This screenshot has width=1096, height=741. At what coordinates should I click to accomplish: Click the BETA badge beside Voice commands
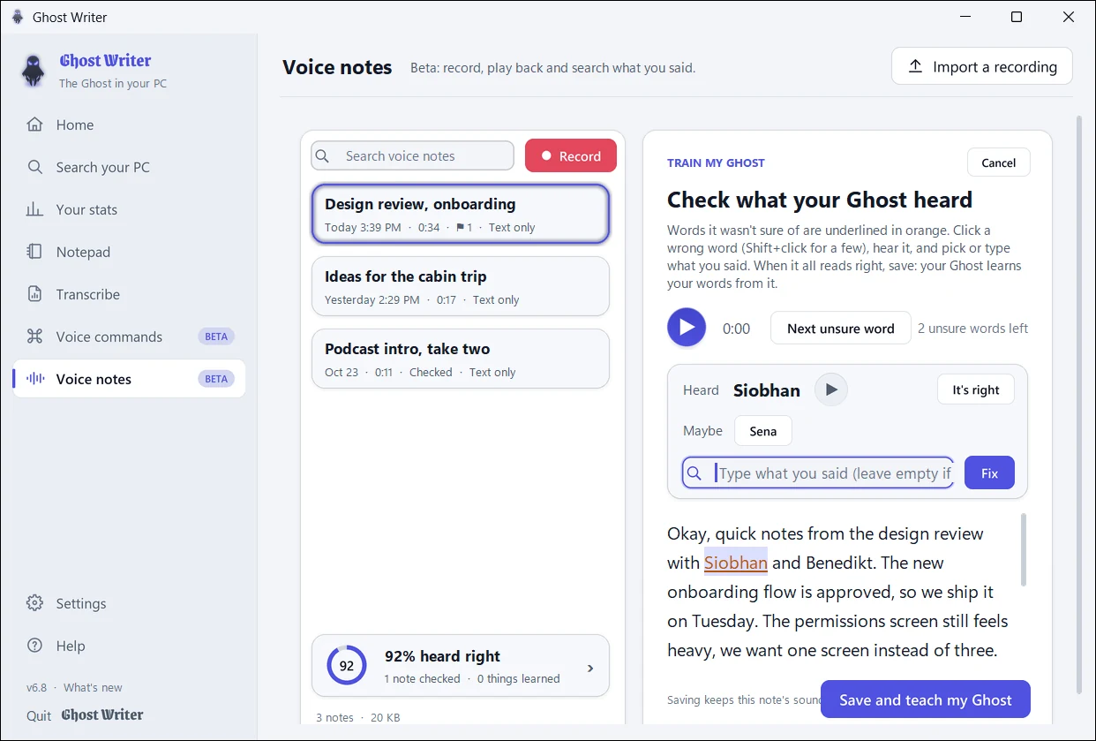tap(216, 336)
